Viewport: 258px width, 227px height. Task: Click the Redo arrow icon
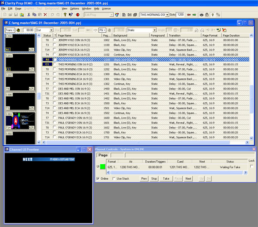click(58, 15)
